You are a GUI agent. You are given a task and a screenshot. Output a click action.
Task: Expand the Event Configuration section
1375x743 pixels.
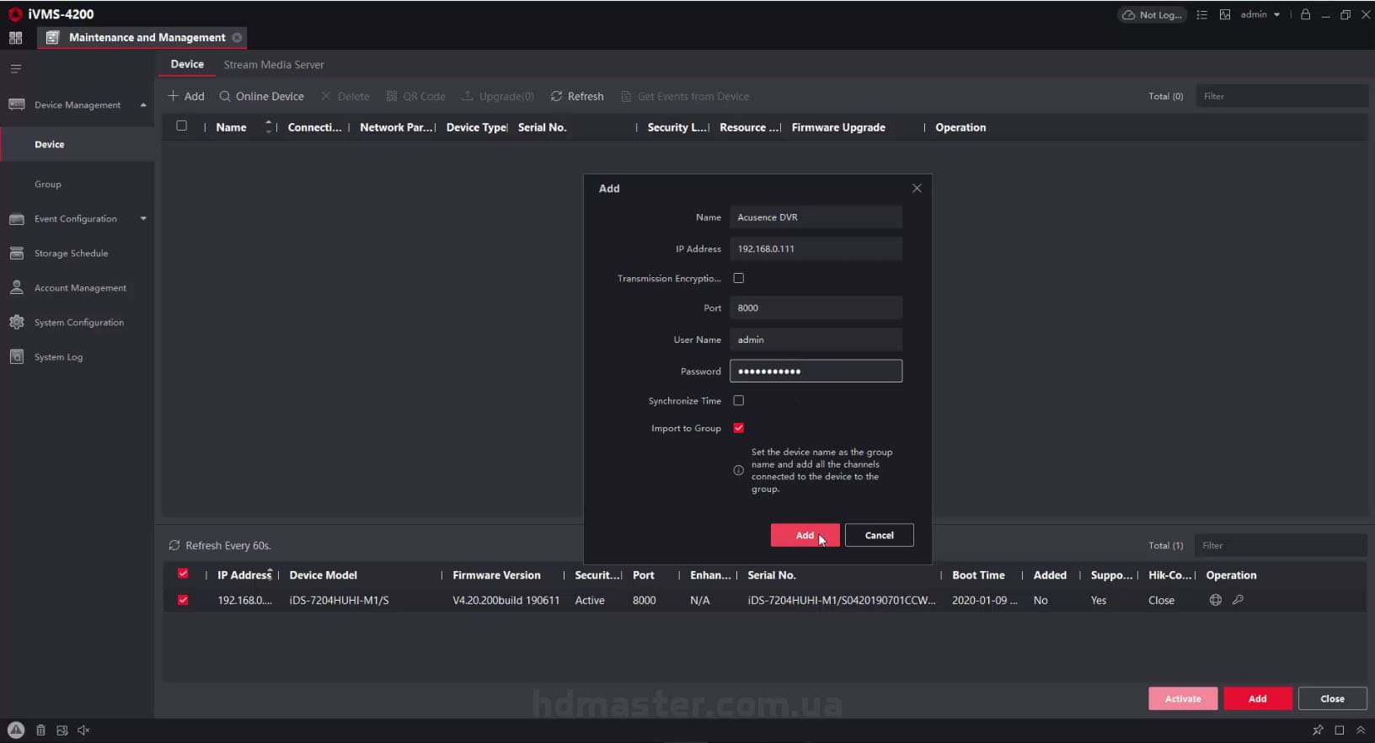(x=143, y=219)
